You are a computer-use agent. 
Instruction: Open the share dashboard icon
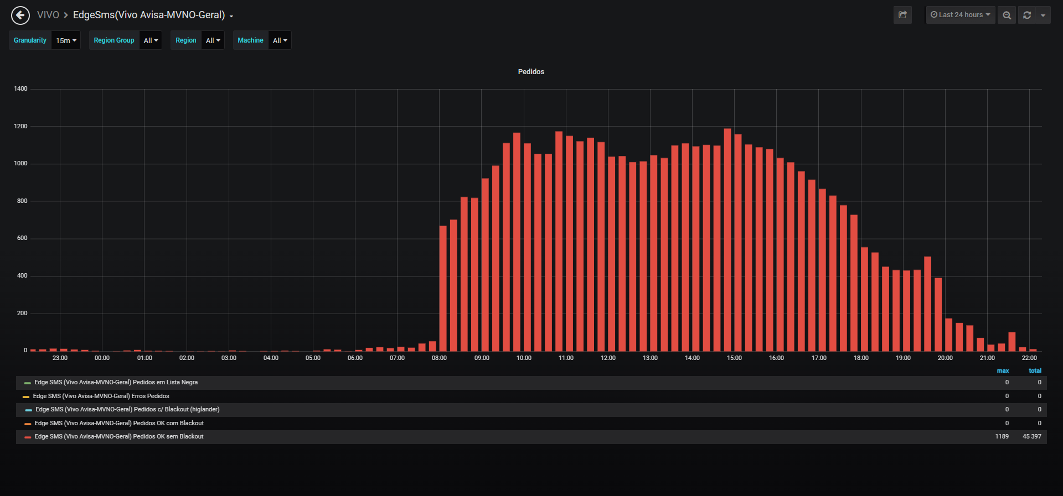point(902,15)
